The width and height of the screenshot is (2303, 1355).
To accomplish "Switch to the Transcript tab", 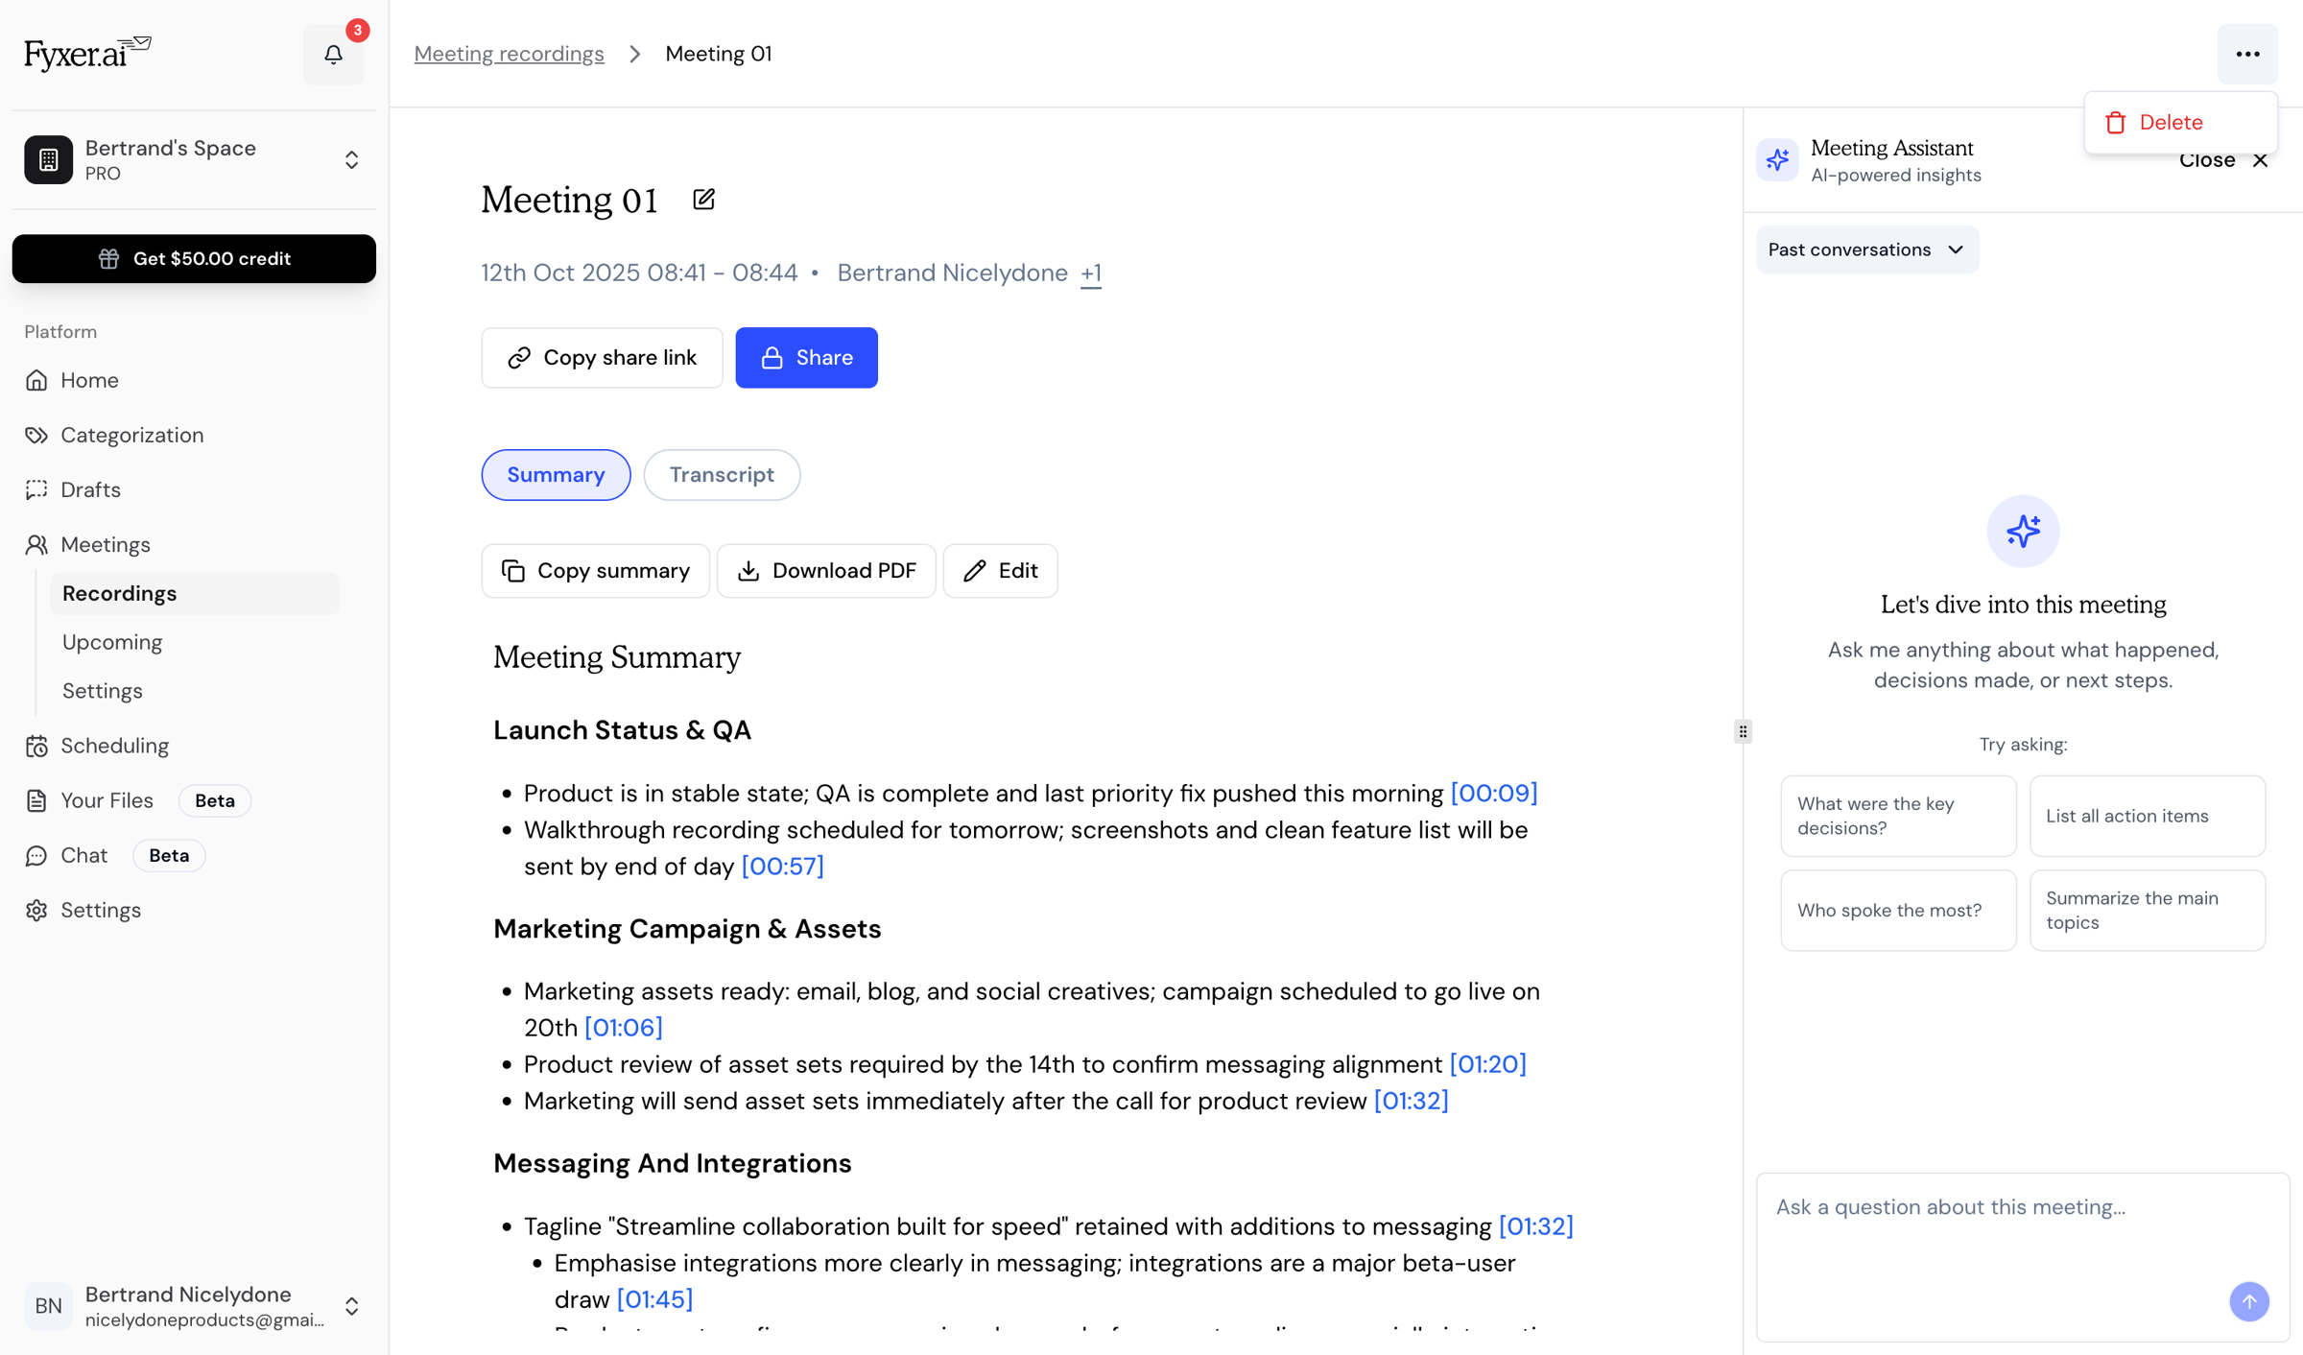I will [x=722, y=475].
